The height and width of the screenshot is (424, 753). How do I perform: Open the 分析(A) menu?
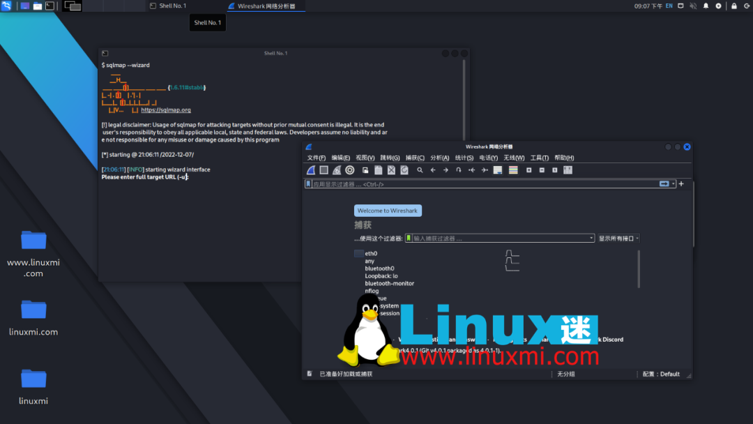[x=439, y=158]
